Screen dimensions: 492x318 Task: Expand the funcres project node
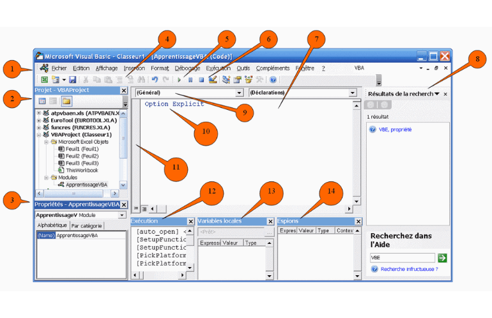click(x=38, y=127)
